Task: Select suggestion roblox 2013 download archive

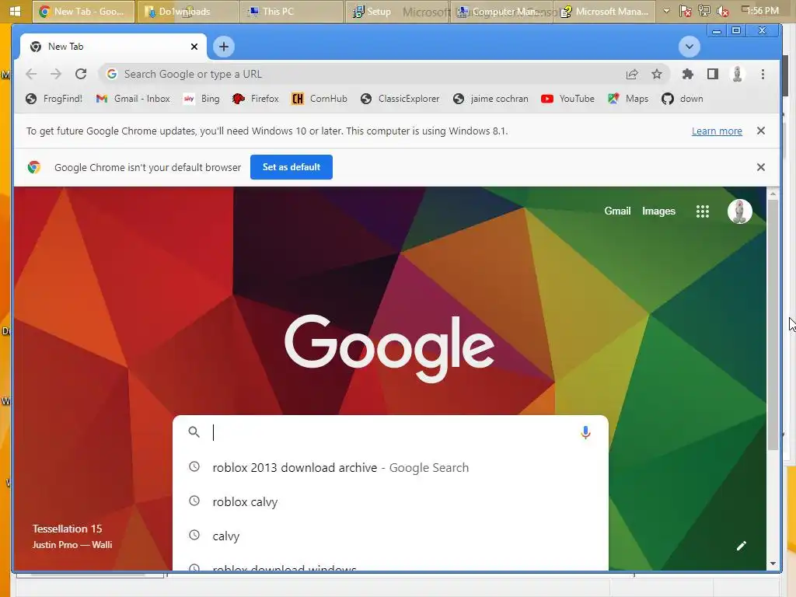Action: [390, 467]
